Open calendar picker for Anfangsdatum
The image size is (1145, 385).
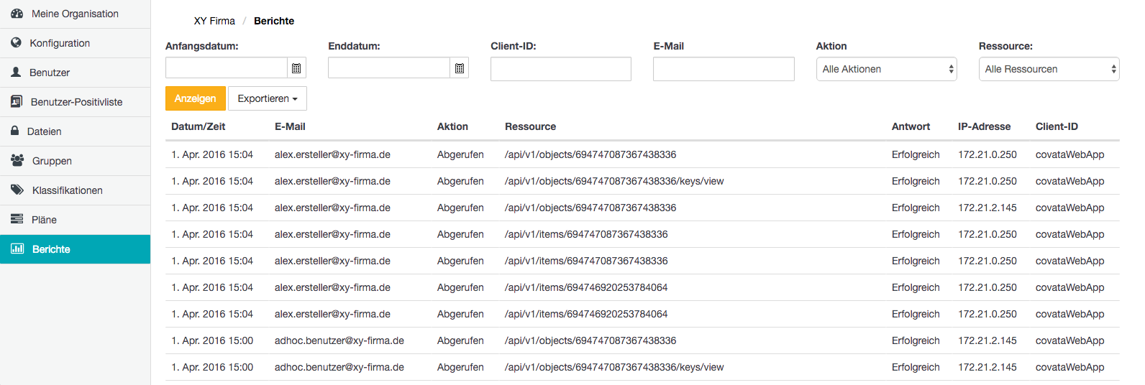(x=296, y=68)
